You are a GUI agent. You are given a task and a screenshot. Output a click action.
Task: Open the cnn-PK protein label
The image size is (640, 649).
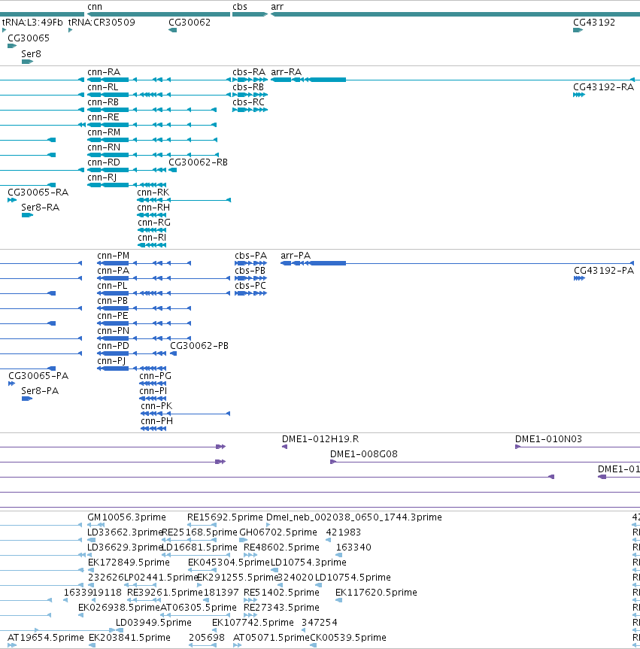[156, 406]
